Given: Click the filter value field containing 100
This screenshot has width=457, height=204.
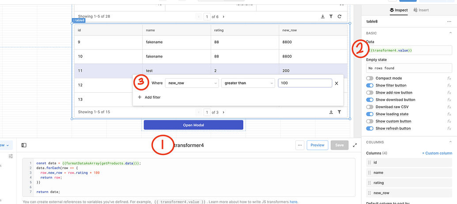Looking at the screenshot, I should pyautogui.click(x=305, y=83).
